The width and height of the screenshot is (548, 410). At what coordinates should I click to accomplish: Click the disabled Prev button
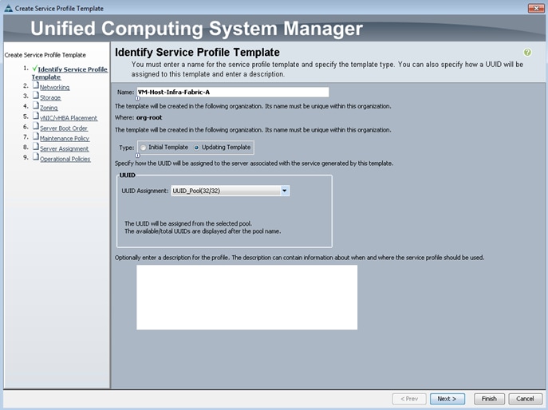click(x=409, y=399)
